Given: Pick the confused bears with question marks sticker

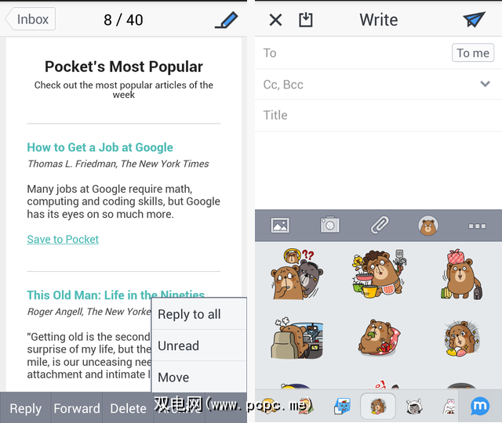Looking at the screenshot, I should coord(297,274).
